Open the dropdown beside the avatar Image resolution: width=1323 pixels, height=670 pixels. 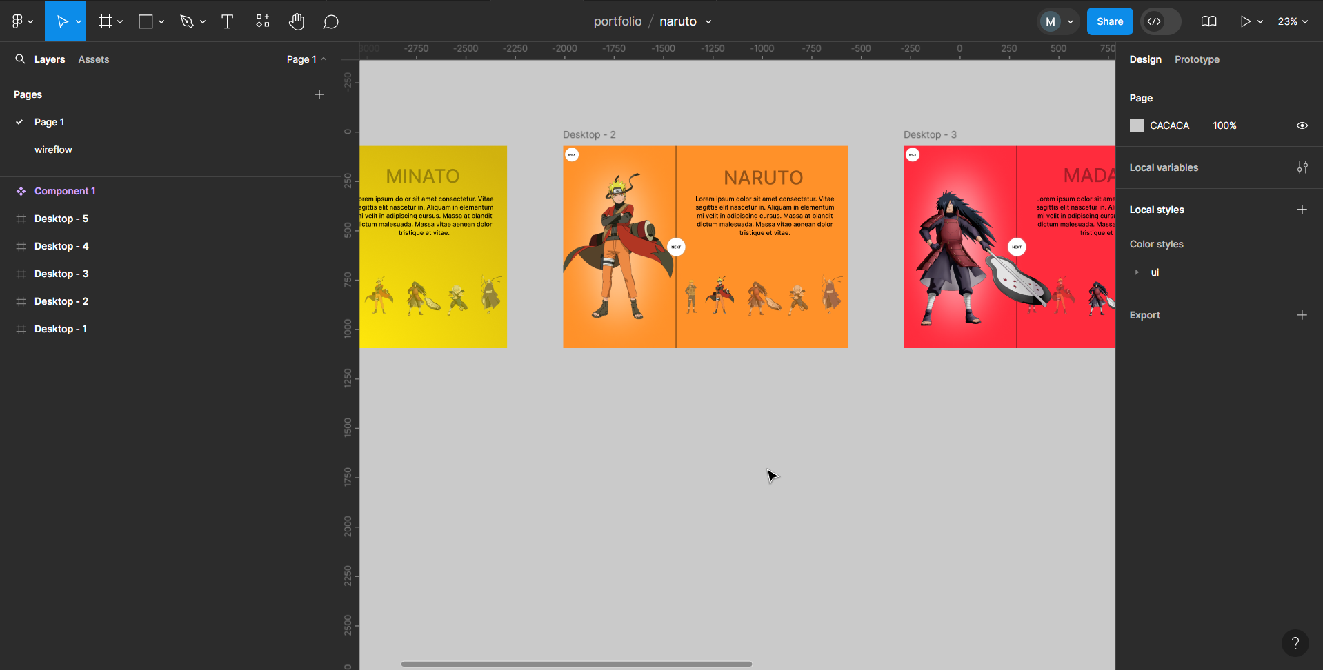[1071, 21]
